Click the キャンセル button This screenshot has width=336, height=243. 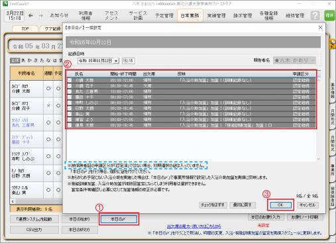(x=308, y=205)
